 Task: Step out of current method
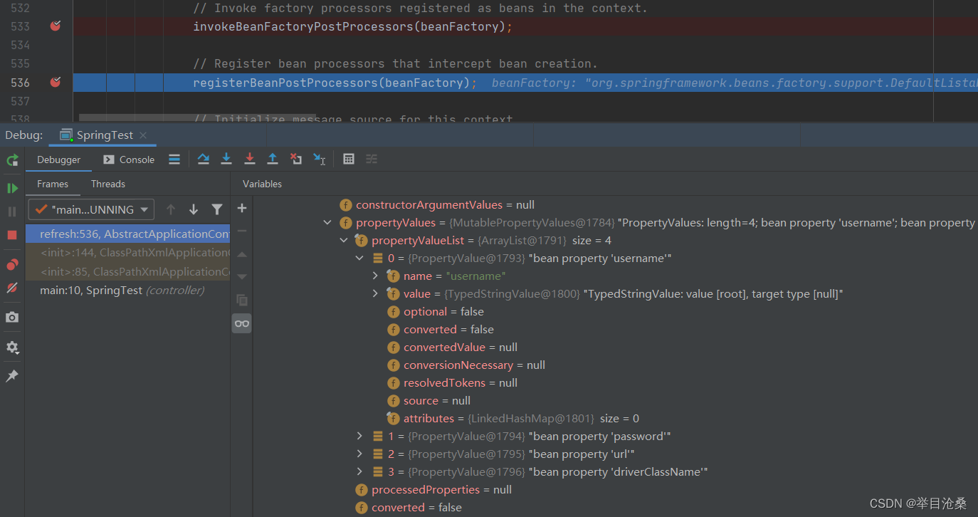273,160
